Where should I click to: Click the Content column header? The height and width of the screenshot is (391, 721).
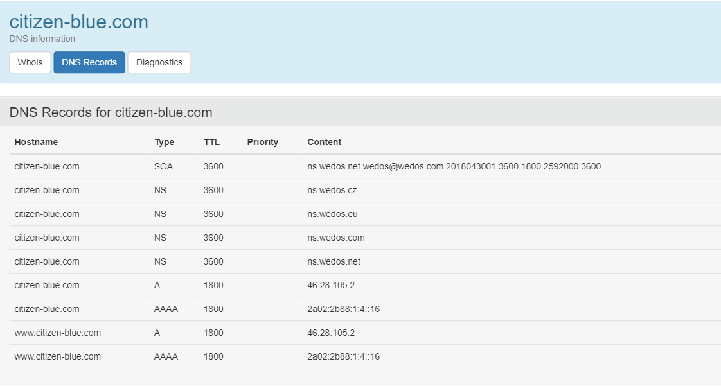pos(324,142)
